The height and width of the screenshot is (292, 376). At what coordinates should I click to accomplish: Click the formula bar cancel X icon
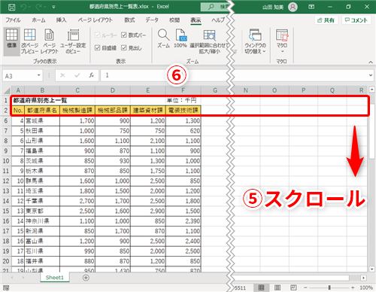62,75
